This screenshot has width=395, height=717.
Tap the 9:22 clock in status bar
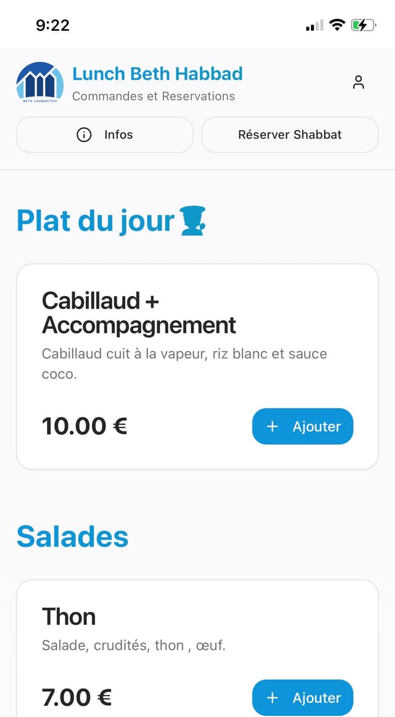point(52,25)
